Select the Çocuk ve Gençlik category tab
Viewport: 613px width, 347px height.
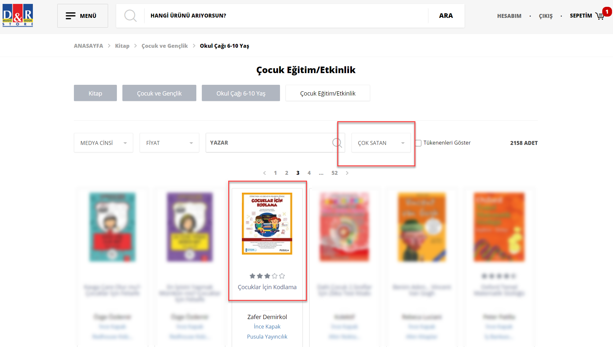coord(159,93)
